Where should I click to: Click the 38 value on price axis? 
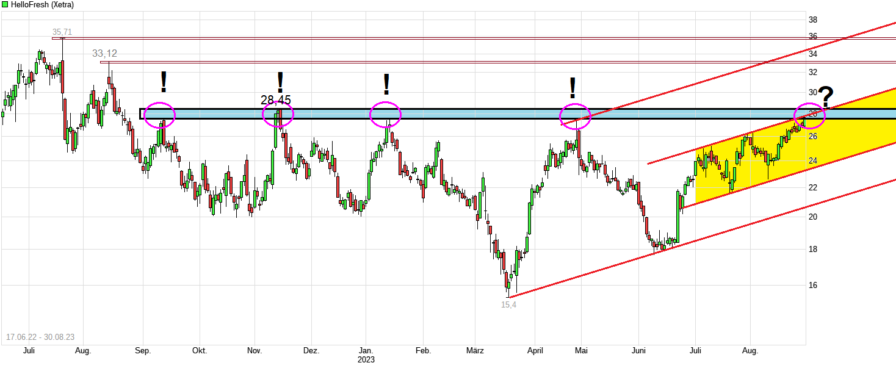(813, 20)
